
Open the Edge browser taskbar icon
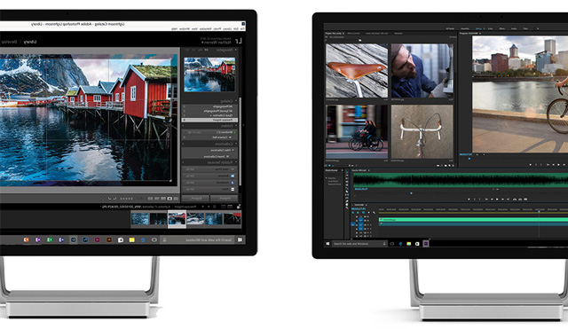point(400,244)
